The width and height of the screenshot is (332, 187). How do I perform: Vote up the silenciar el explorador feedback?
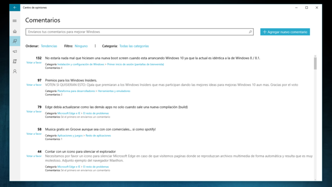pyautogui.click(x=34, y=156)
